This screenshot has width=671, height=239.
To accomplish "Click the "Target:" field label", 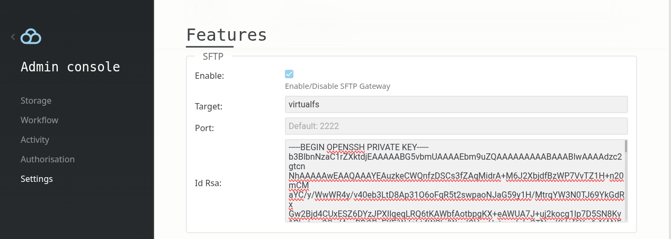I will (x=209, y=106).
